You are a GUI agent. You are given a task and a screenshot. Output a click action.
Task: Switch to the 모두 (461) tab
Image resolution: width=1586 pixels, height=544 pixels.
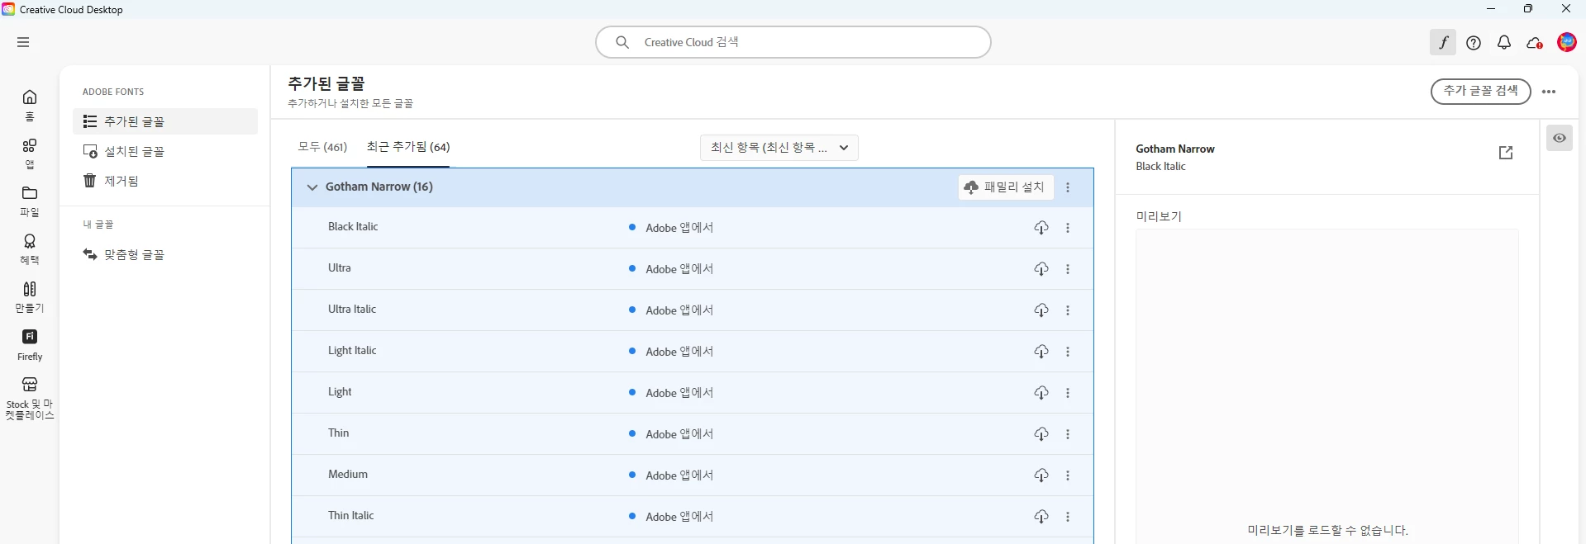tap(322, 147)
